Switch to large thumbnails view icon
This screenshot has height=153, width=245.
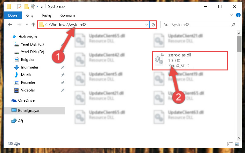coord(237,144)
